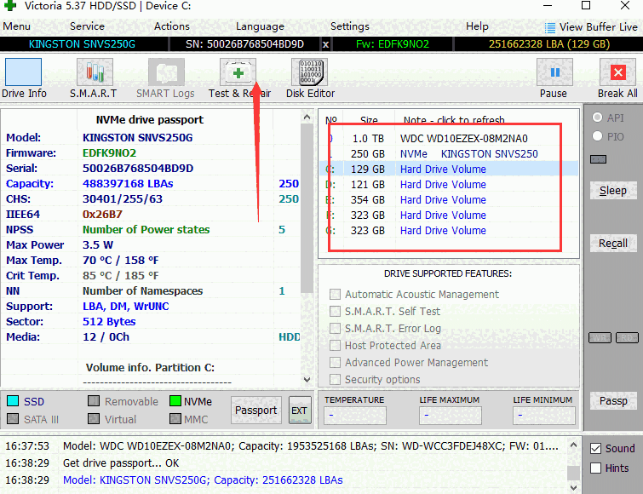Check Automatic Acoustic Management
Viewport: 643px width, 494px height.
click(x=335, y=295)
